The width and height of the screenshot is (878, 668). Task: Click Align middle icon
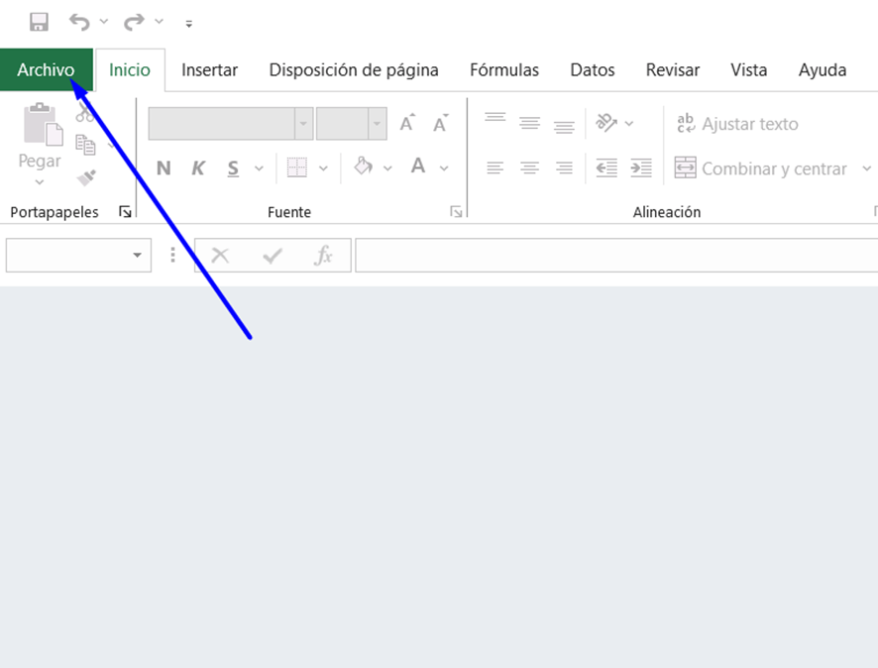point(529,123)
